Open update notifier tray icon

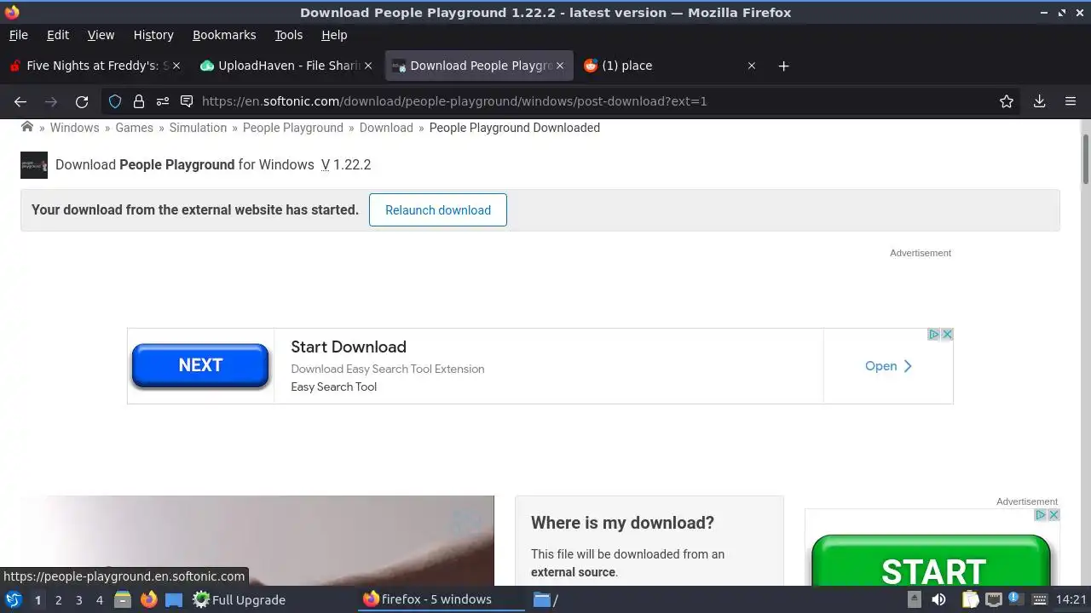click(x=1015, y=599)
